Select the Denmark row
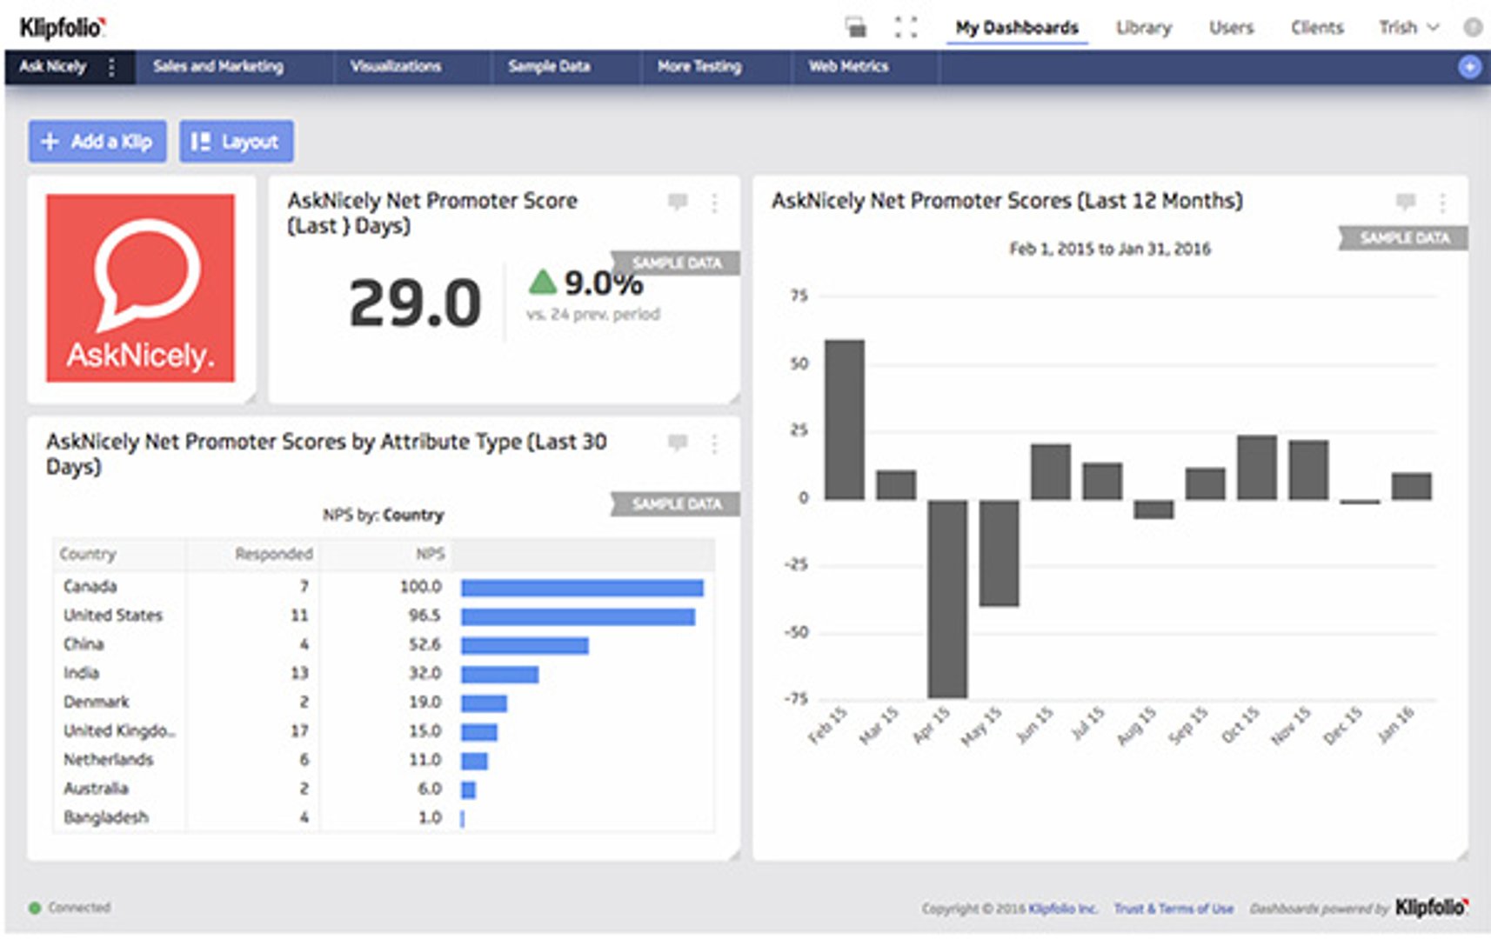The width and height of the screenshot is (1491, 939). 384,702
